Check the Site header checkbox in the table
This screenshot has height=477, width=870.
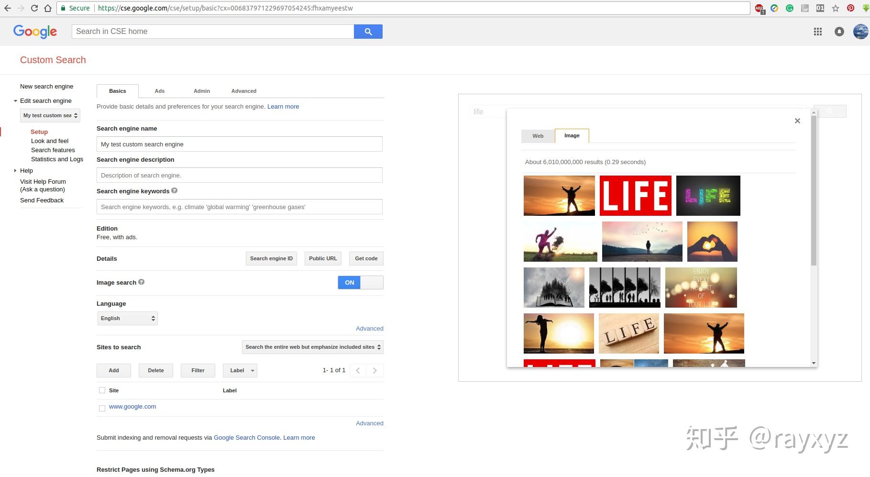click(102, 390)
